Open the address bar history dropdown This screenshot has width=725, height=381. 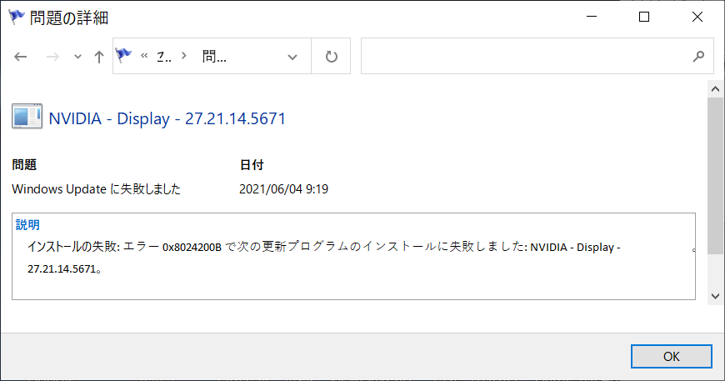coord(292,57)
